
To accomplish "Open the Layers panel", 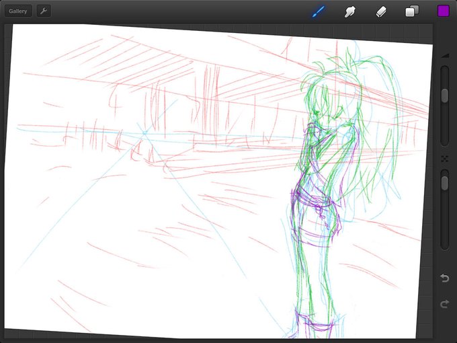I will [x=412, y=11].
